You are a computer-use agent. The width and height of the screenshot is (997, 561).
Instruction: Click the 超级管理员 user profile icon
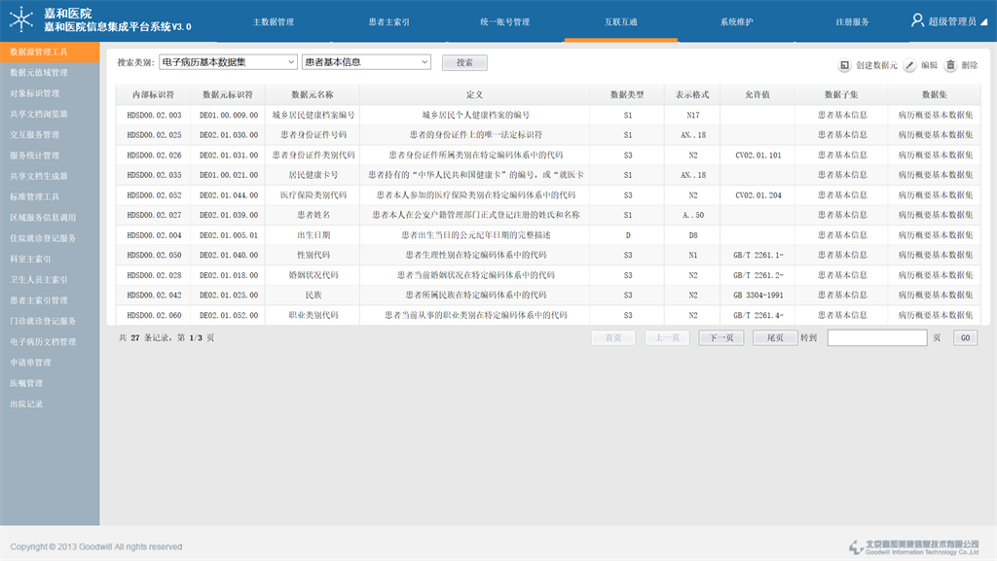pos(917,20)
